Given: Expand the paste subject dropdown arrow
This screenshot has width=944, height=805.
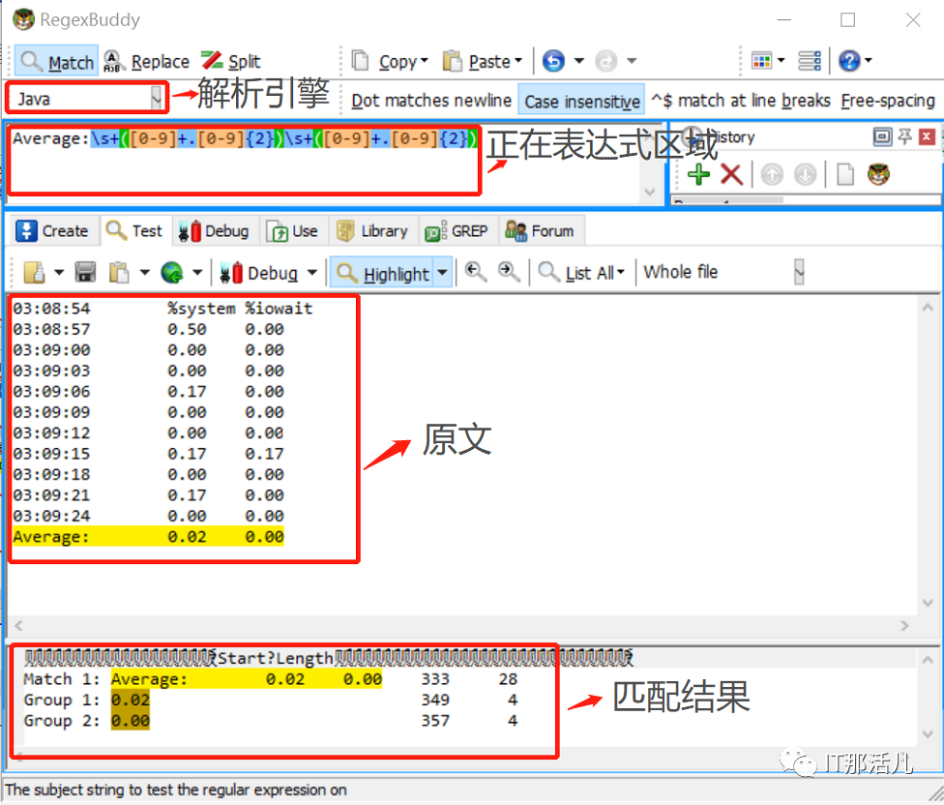Looking at the screenshot, I should click(x=144, y=272).
